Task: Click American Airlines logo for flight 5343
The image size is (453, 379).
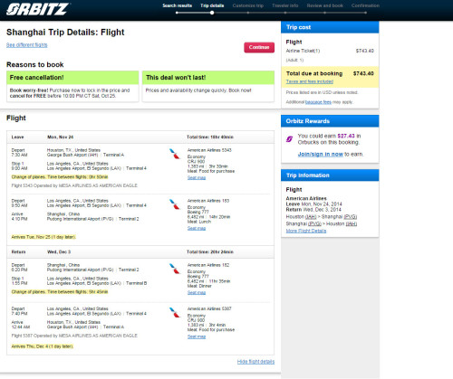Action: click(174, 154)
